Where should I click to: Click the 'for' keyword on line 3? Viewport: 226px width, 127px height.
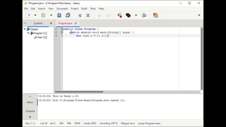(x=78, y=36)
